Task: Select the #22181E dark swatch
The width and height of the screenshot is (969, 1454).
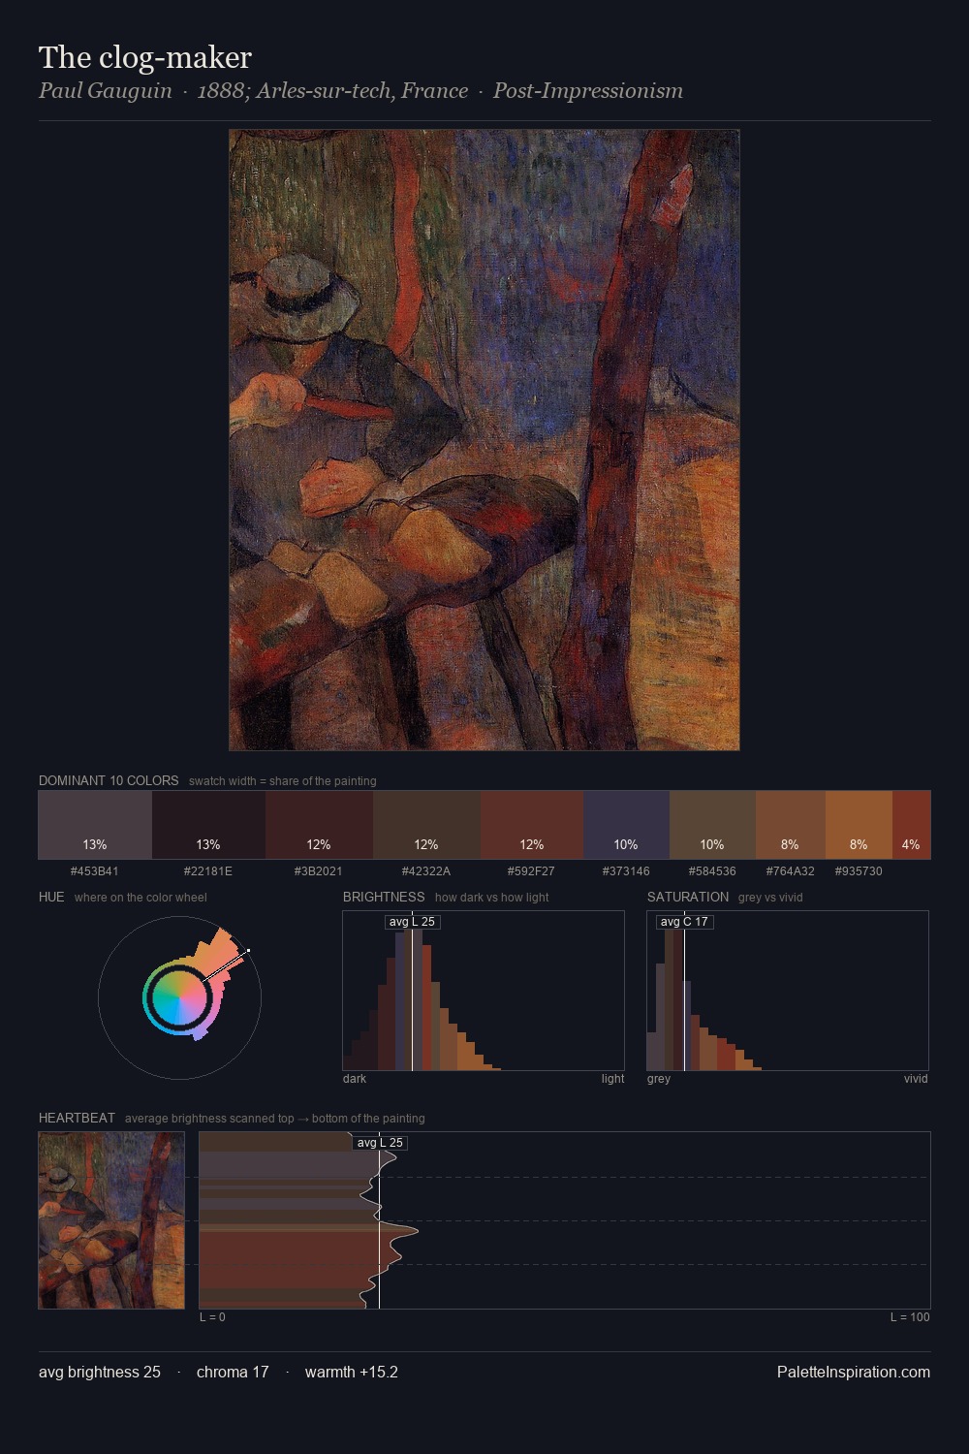Action: tap(208, 825)
